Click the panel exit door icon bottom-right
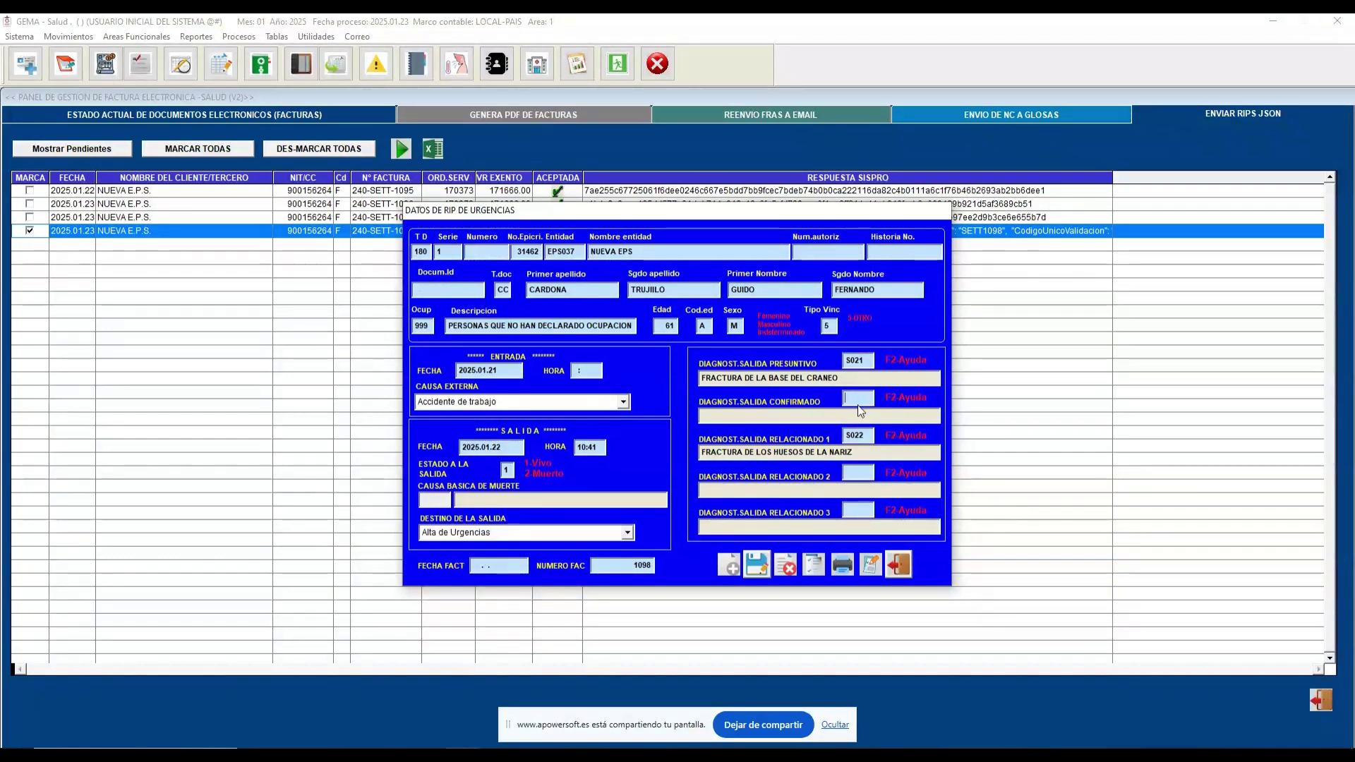The height and width of the screenshot is (762, 1355). coord(1320,700)
